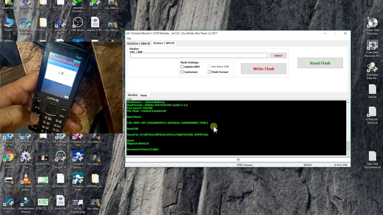The width and height of the screenshot is (383, 215).
Task: Launch InfinityBox CM2SPD shortcut
Action: [x=26, y=140]
